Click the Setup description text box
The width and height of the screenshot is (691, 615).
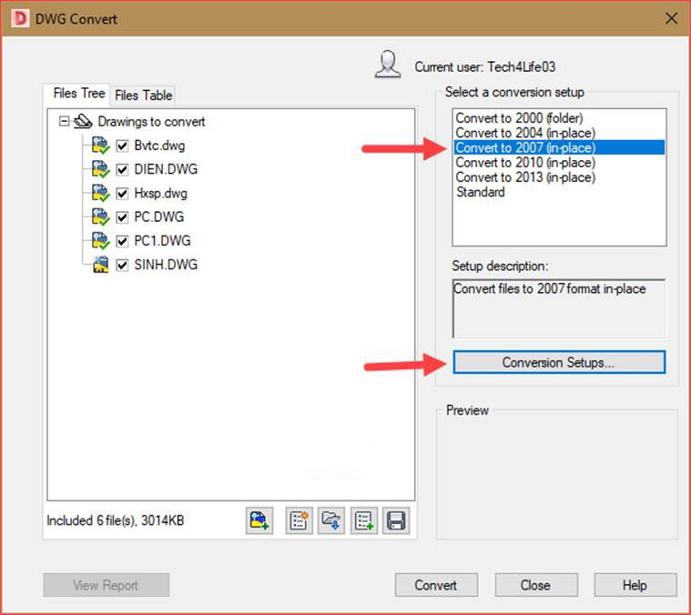coord(559,308)
